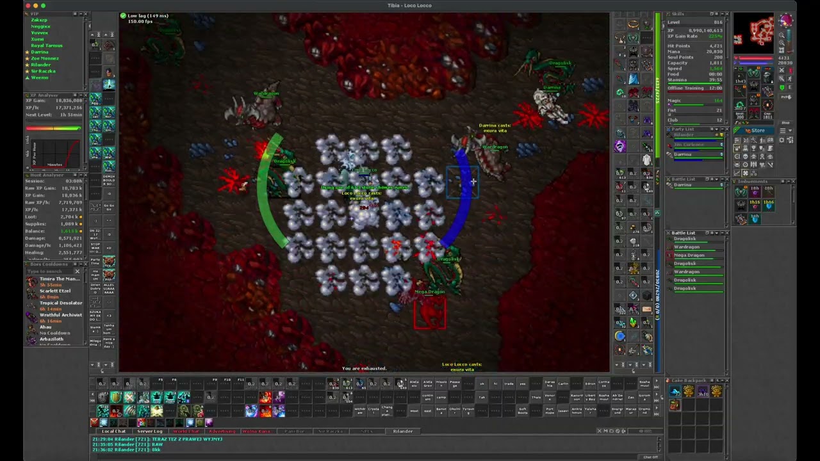Click the Store cart icon
This screenshot has width=820, height=461.
coord(748,131)
